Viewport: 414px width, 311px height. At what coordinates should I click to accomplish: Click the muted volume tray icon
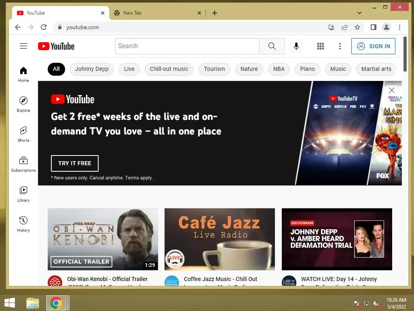coord(376,303)
